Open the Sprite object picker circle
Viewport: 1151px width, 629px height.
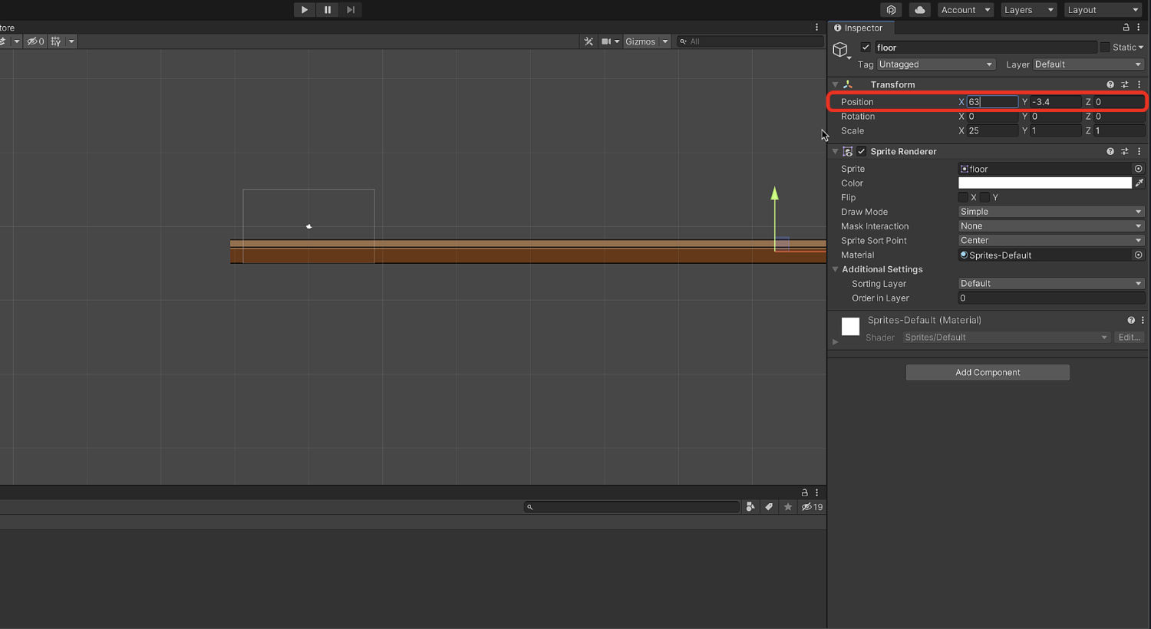[1139, 169]
